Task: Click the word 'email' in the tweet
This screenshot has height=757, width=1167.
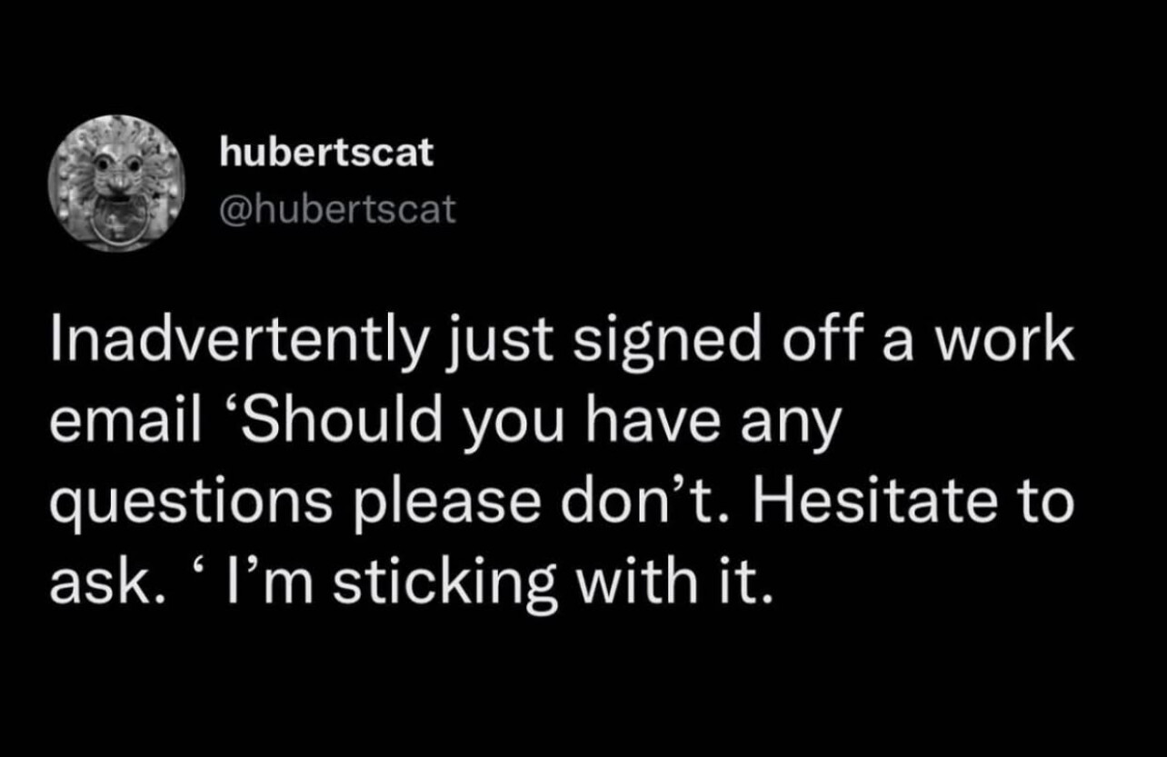Action: point(111,423)
